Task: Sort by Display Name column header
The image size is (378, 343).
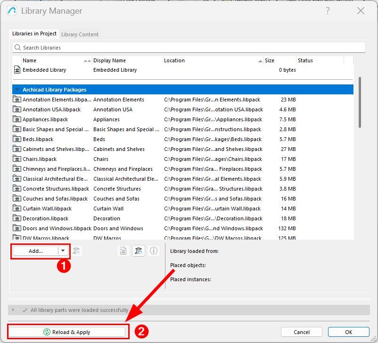Action: [x=128, y=60]
